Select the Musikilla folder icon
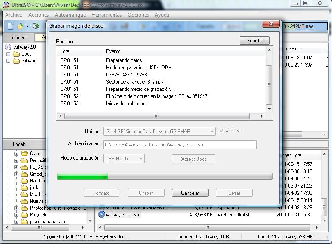 tap(24, 195)
